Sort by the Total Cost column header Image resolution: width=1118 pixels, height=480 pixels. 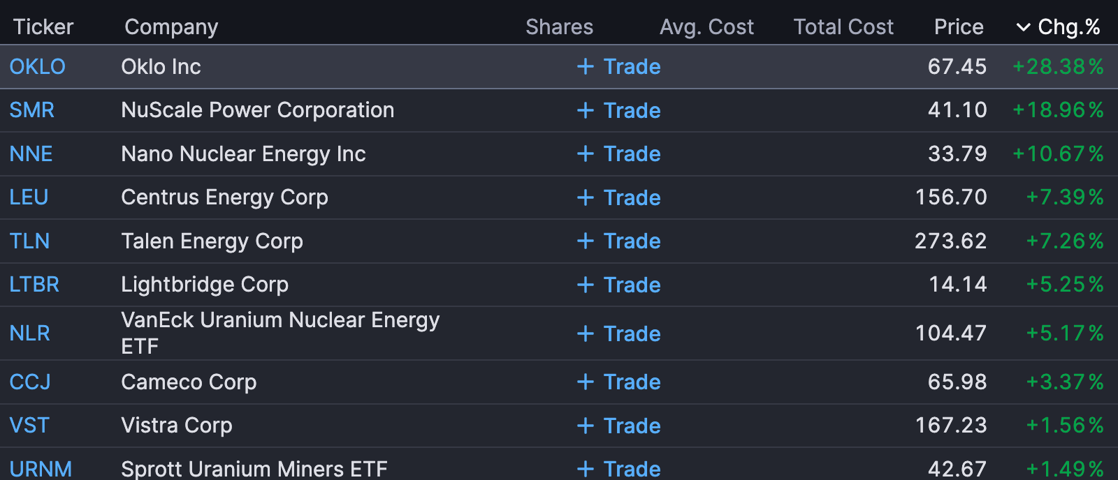[x=843, y=27]
